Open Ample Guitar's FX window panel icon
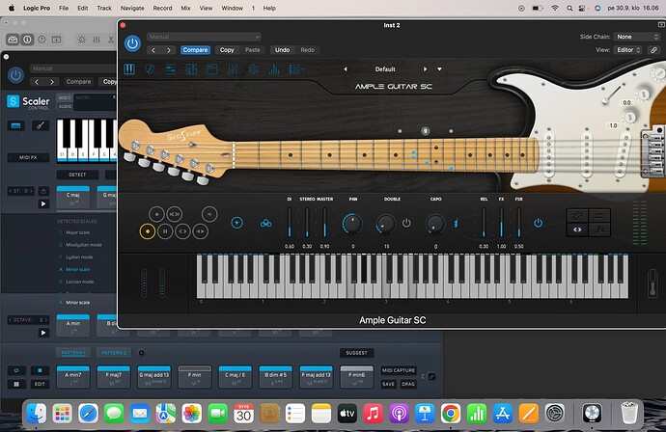The width and height of the screenshot is (666, 432). tap(211, 69)
